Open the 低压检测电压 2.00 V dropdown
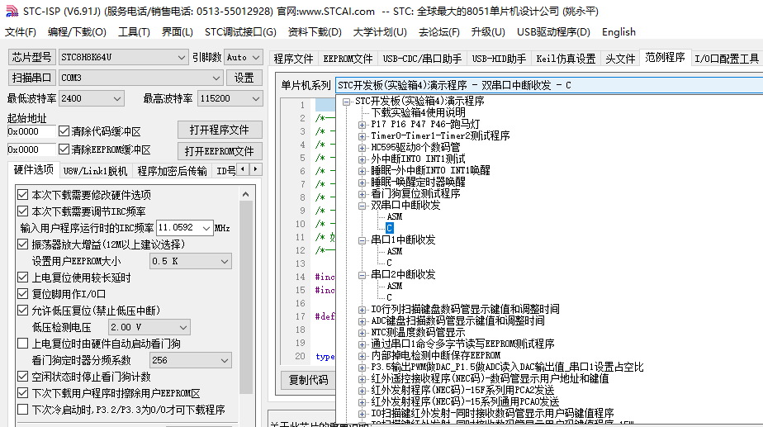The image size is (763, 427). tap(149, 327)
